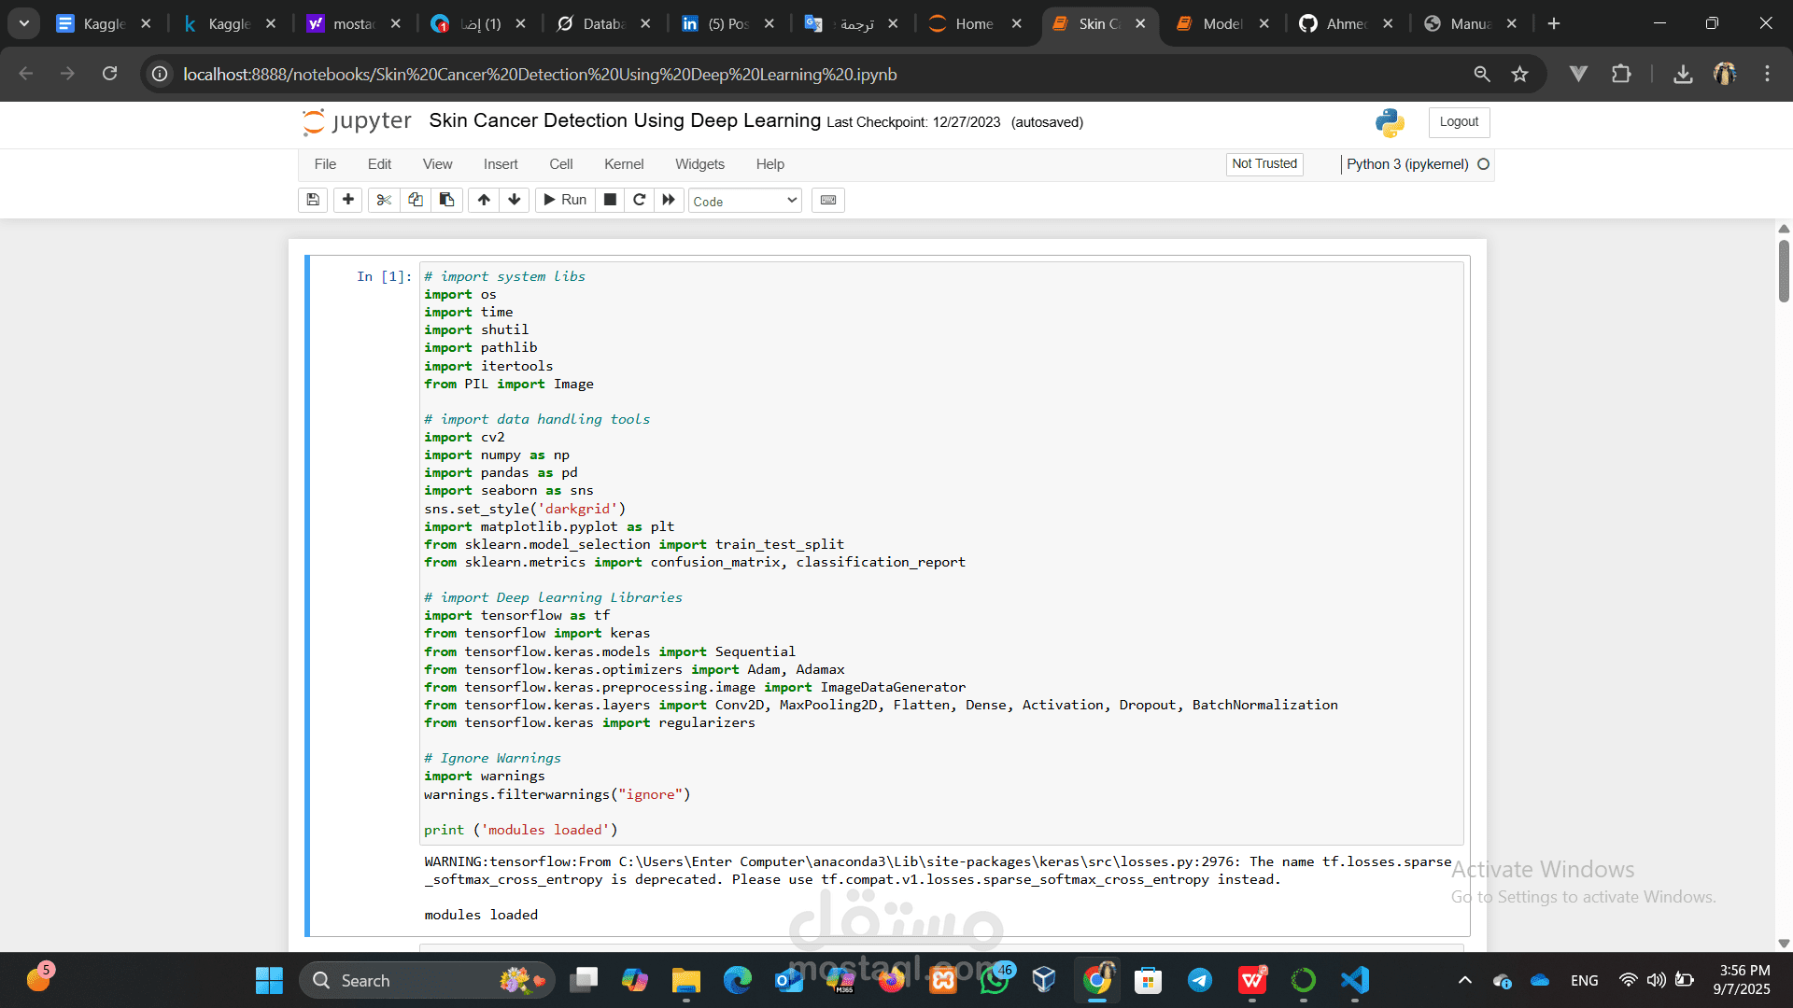Bookmark this page with the star icon
The image size is (1793, 1008).
click(x=1519, y=74)
